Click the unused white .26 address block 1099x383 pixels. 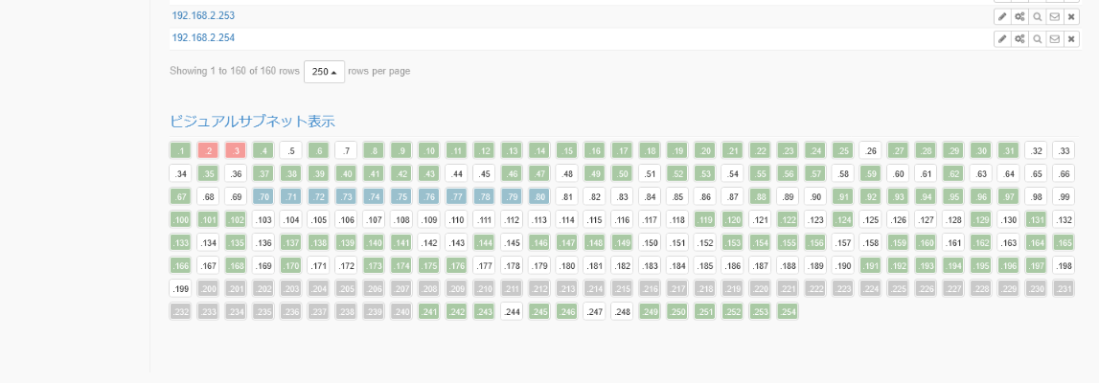[x=870, y=150]
